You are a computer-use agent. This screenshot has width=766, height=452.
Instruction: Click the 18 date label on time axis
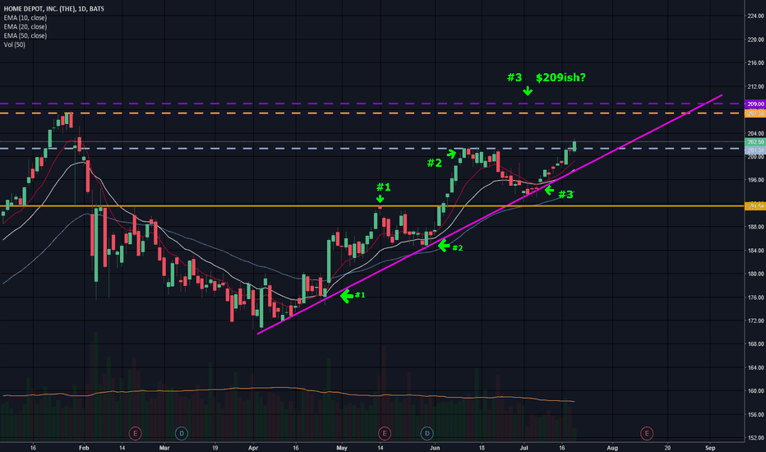(x=482, y=448)
